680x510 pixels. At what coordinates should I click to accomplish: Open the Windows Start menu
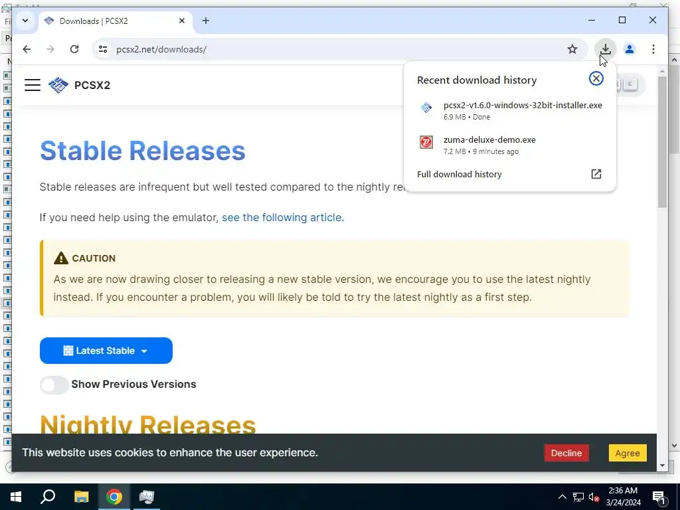pos(16,497)
